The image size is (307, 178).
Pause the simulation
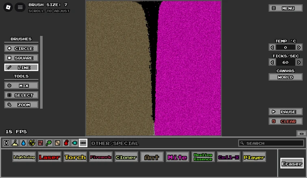[285, 112]
